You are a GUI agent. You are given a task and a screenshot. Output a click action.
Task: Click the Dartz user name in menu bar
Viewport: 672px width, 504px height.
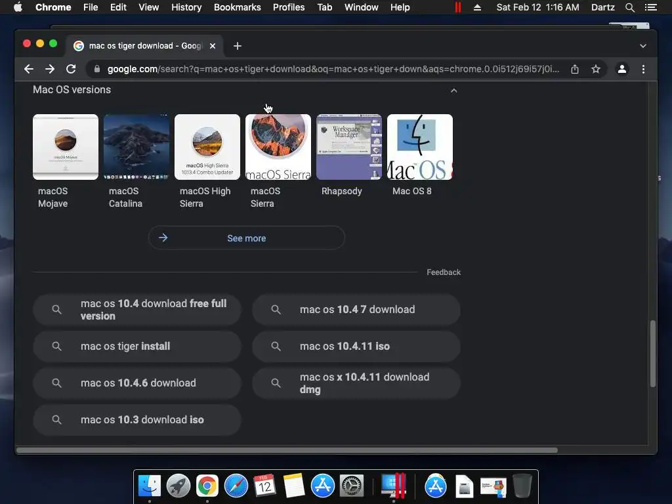[602, 7]
